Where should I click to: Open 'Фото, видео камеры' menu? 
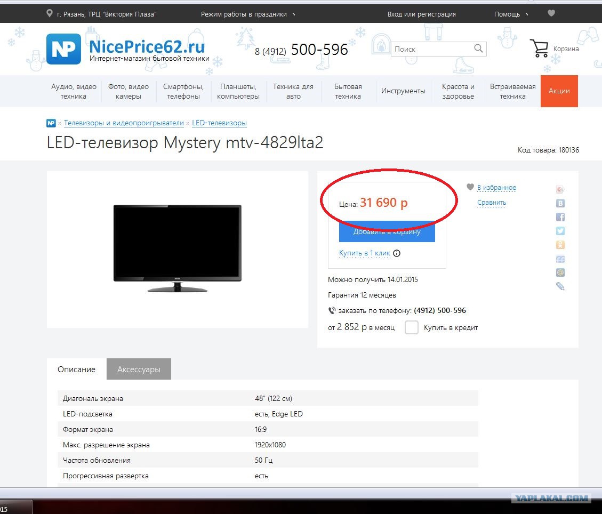click(x=128, y=91)
